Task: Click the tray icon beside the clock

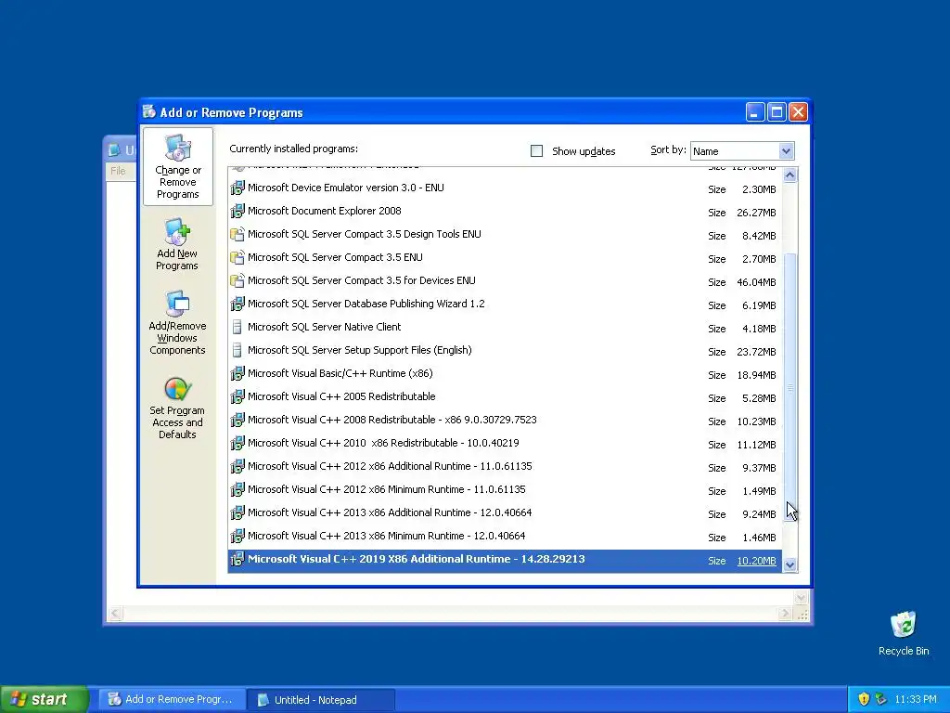Action: tap(881, 699)
